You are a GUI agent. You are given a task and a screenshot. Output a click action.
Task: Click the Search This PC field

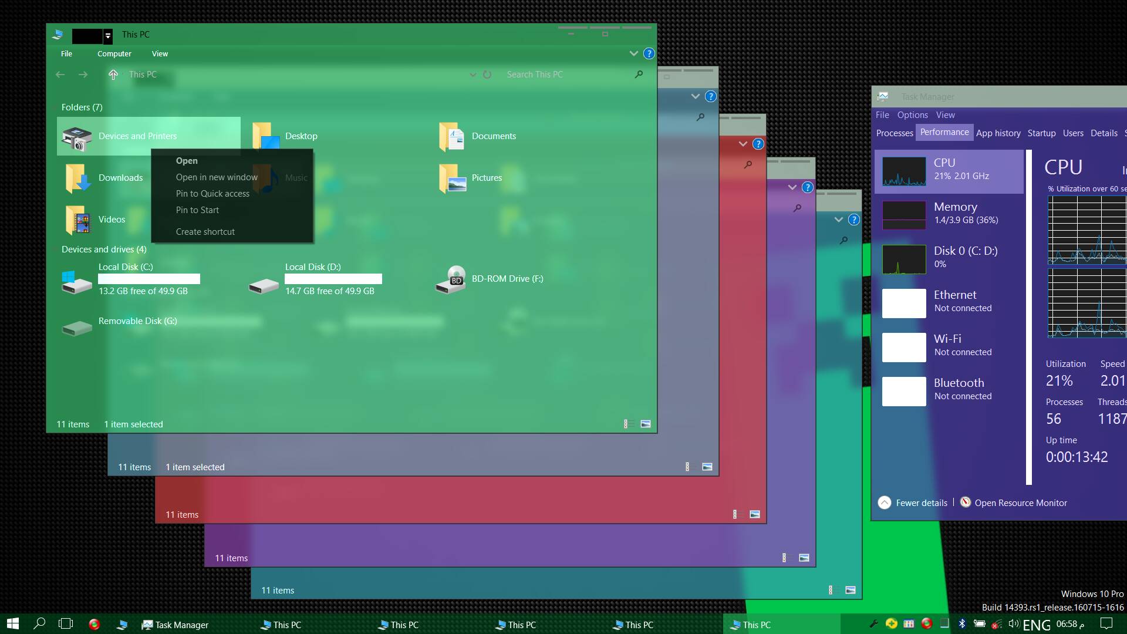pos(568,75)
